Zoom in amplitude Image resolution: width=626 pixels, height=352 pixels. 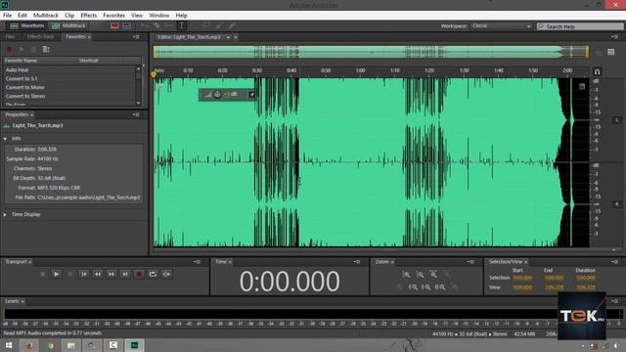pos(406,275)
